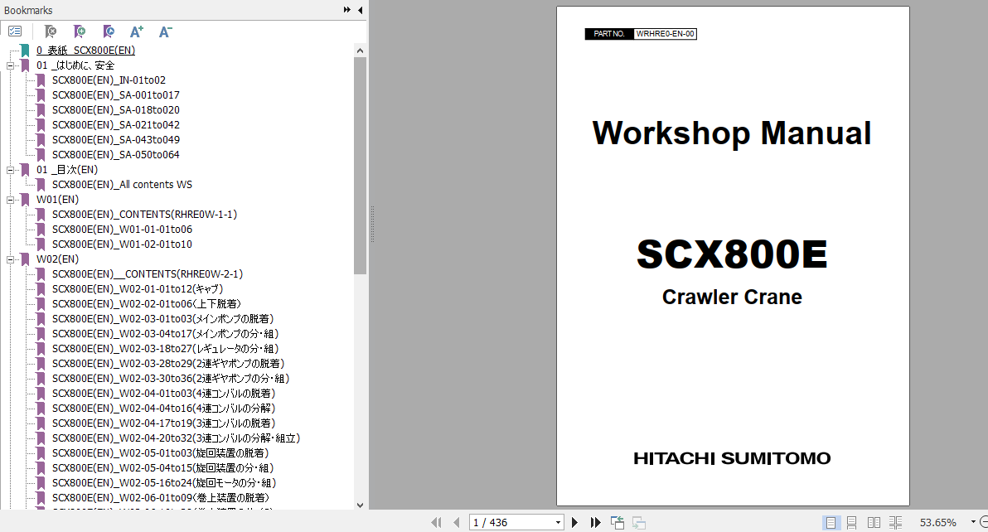Open the zoom level dropdown
The width and height of the screenshot is (988, 532).
tap(972, 523)
